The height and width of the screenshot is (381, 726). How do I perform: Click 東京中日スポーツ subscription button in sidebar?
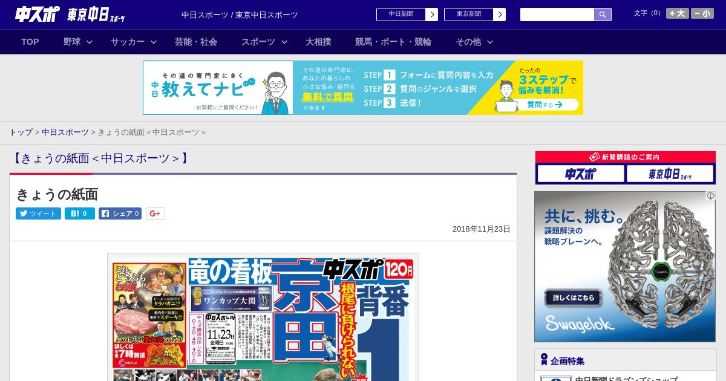coord(670,174)
